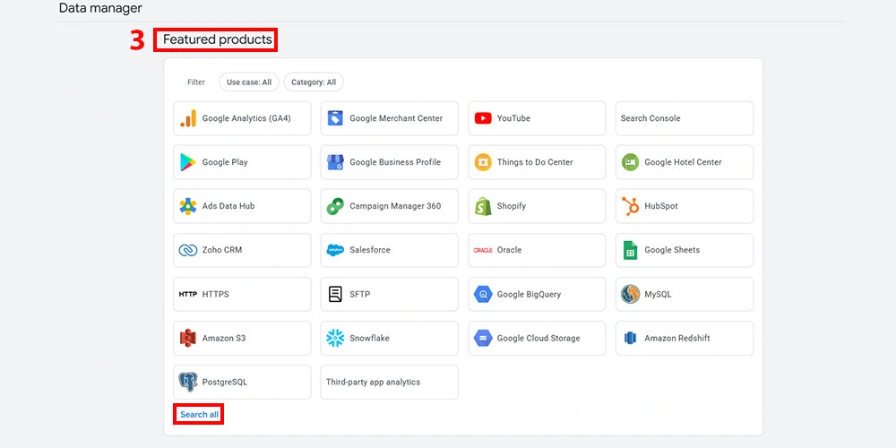Click the Snowflake logo icon

coord(335,339)
